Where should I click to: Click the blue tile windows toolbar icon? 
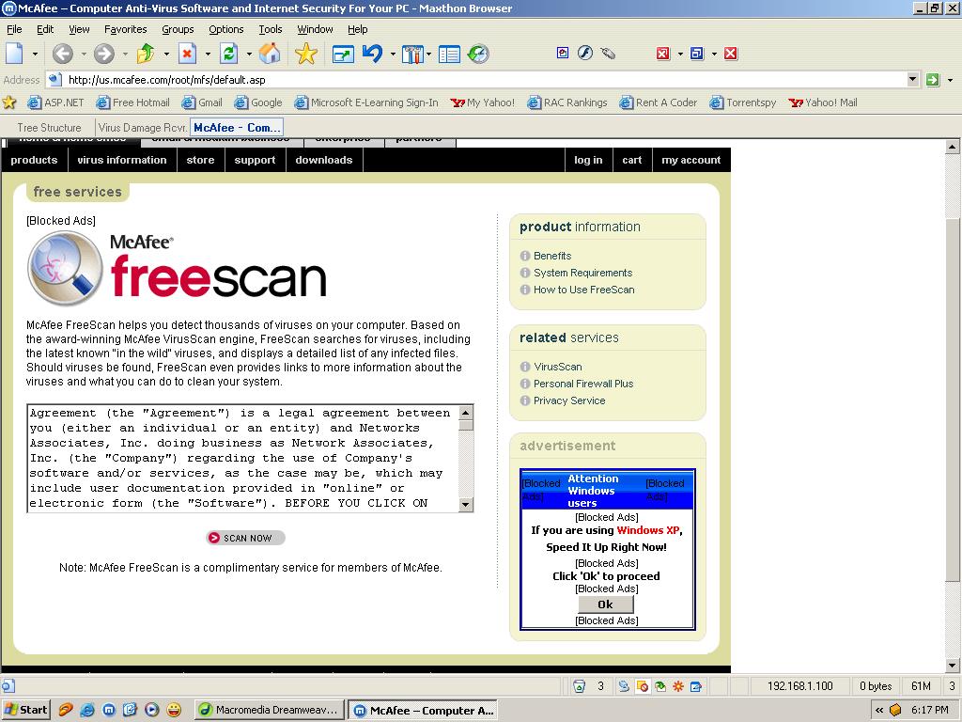pyautogui.click(x=696, y=54)
